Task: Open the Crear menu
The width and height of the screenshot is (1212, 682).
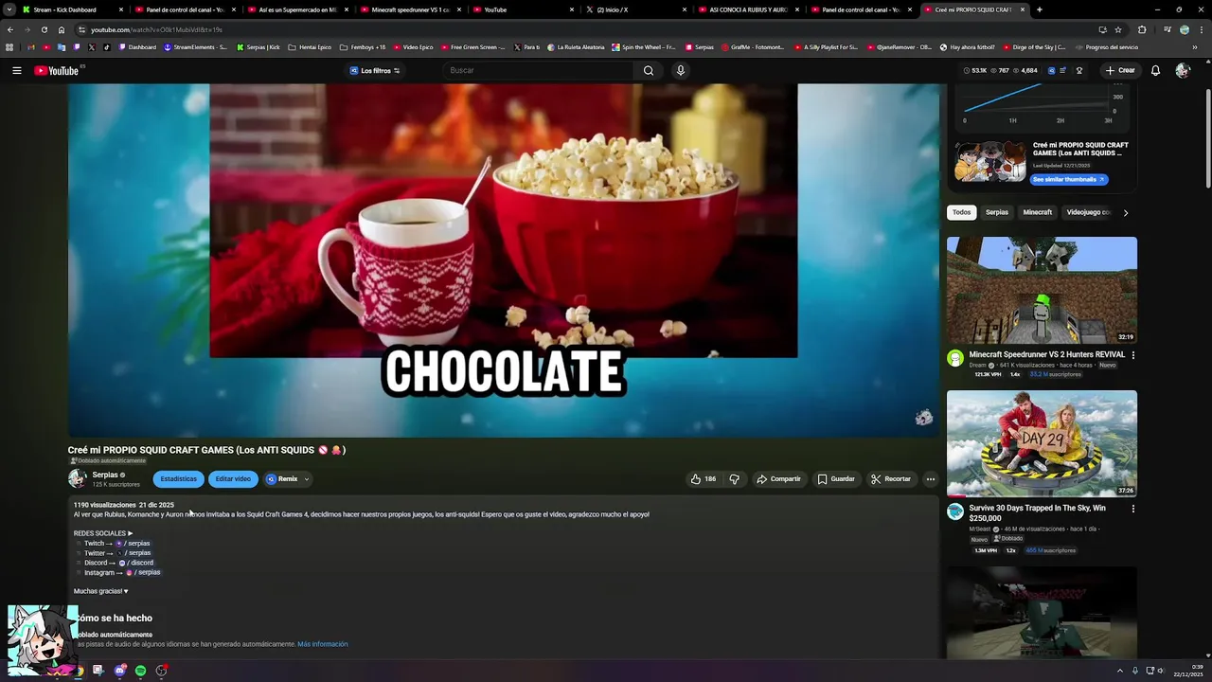Action: [1119, 70]
